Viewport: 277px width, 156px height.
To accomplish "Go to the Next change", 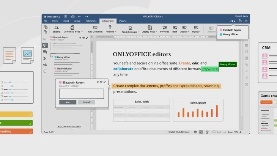I will pyautogui.click(x=175, y=29).
